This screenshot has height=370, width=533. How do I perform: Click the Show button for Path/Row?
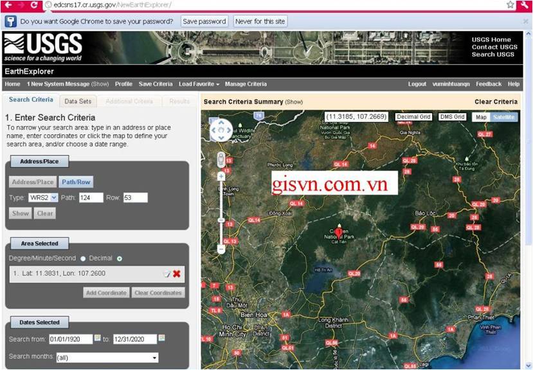click(21, 213)
